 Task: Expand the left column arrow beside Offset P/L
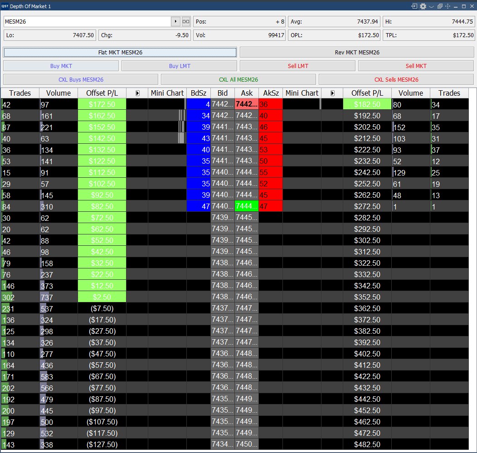(137, 93)
